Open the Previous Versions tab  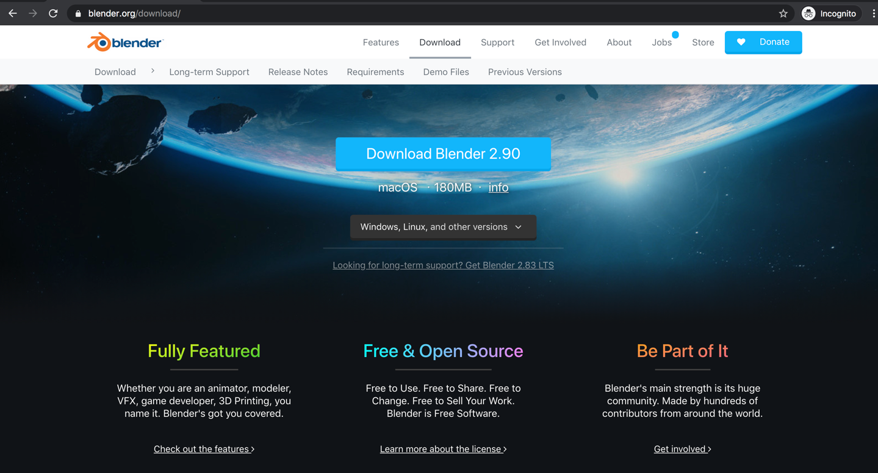(x=524, y=71)
